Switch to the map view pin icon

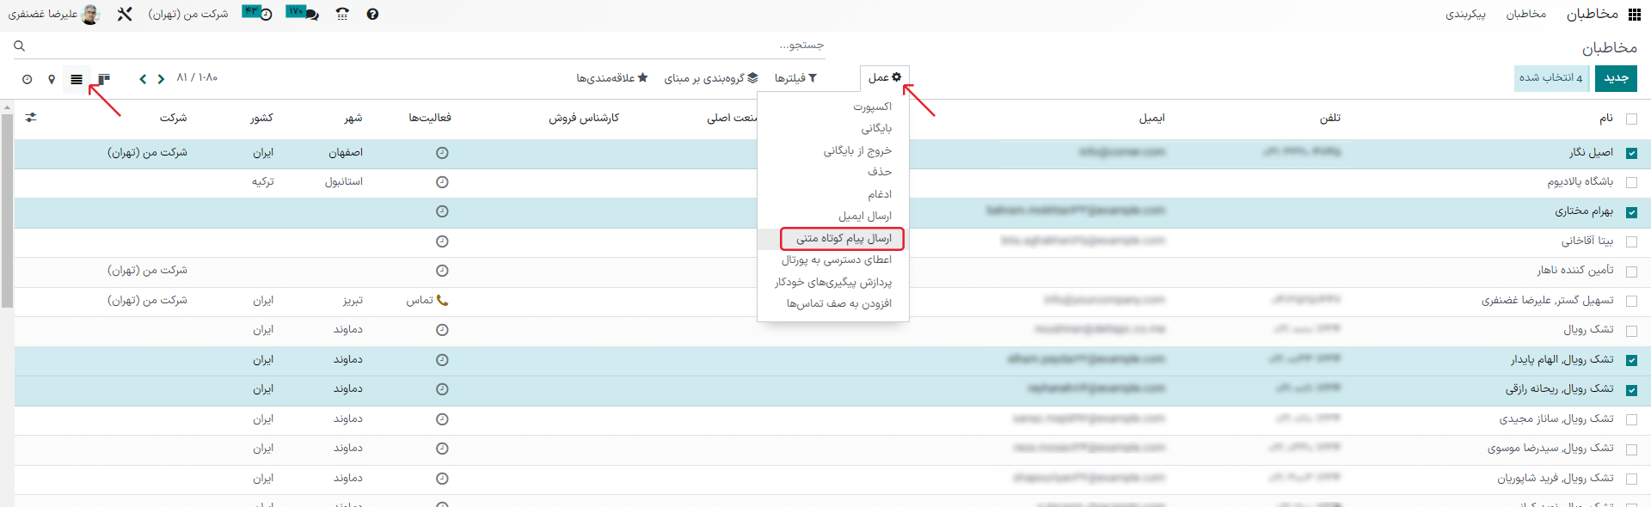[52, 79]
